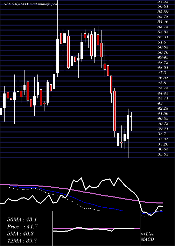Click the 49.45 price axis label

163,57
